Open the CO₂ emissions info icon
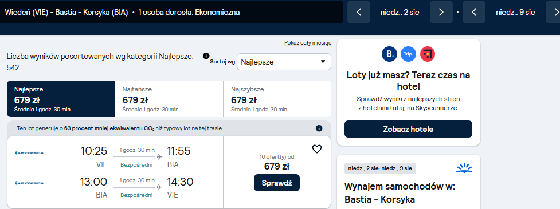560x209 pixels. click(x=319, y=128)
